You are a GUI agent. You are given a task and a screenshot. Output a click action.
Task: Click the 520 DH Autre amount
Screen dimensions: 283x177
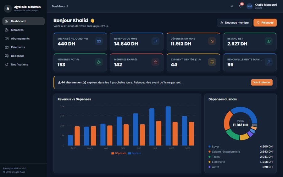click(268, 167)
